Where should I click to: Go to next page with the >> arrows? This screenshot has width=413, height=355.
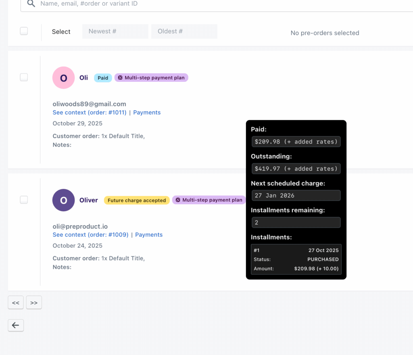34,302
